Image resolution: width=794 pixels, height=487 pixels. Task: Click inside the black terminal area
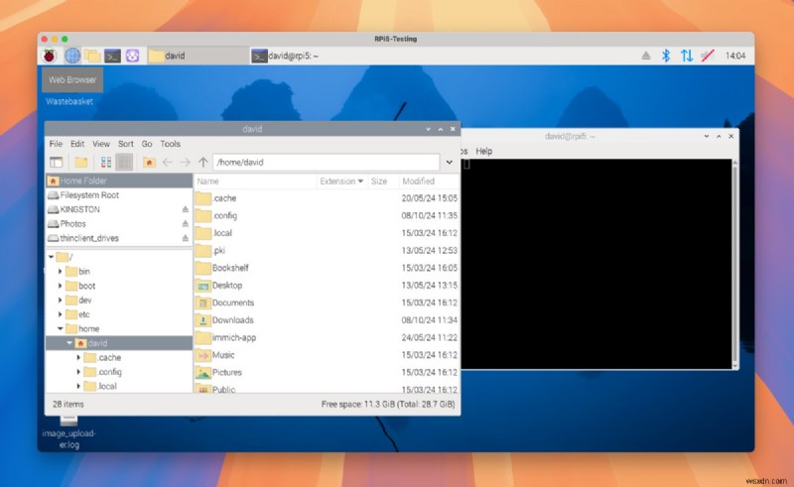pos(596,264)
